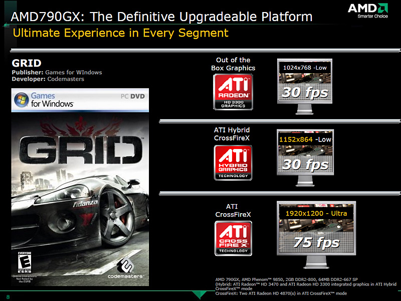This screenshot has width=401, height=301.
Task: Click the ATI Radeon HD 3300 Graphics badge
Action: (233, 92)
